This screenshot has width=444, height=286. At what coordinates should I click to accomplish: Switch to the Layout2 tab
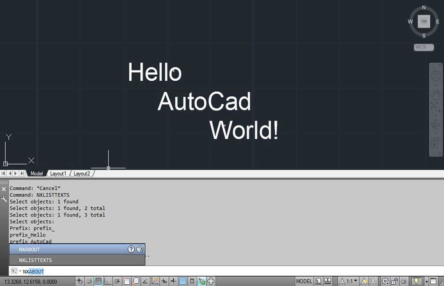pos(82,173)
